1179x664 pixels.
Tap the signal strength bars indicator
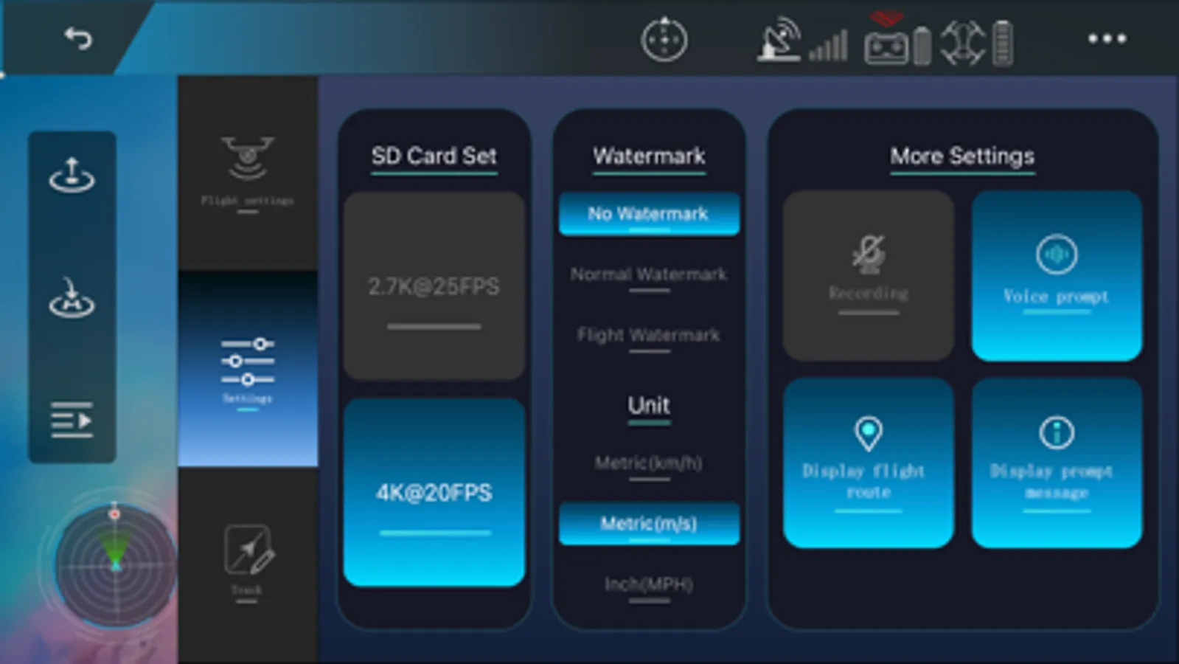tap(828, 46)
